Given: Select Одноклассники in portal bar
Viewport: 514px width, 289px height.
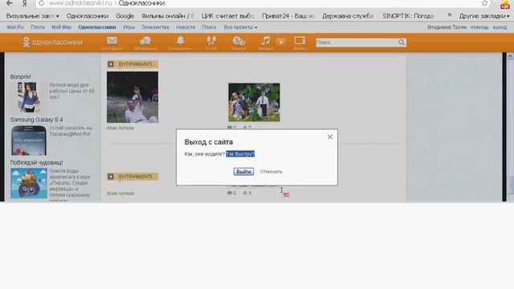Looking at the screenshot, I should [x=97, y=27].
